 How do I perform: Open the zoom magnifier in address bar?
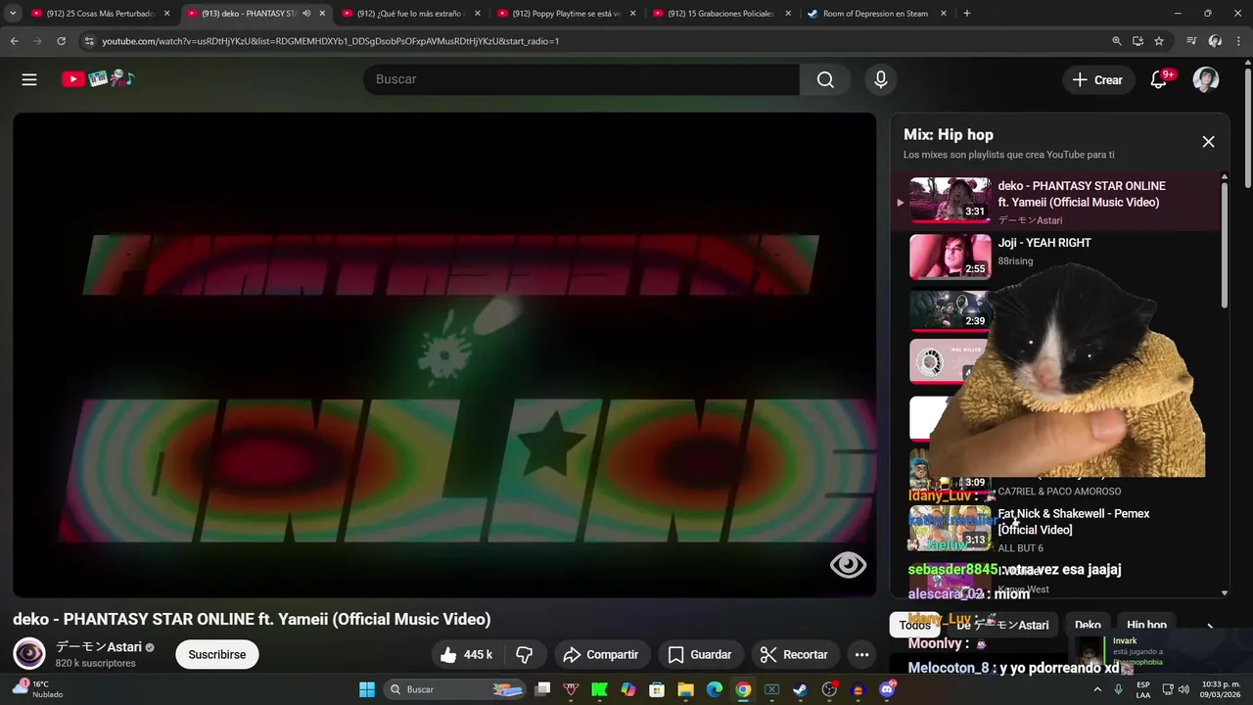[x=1117, y=41]
